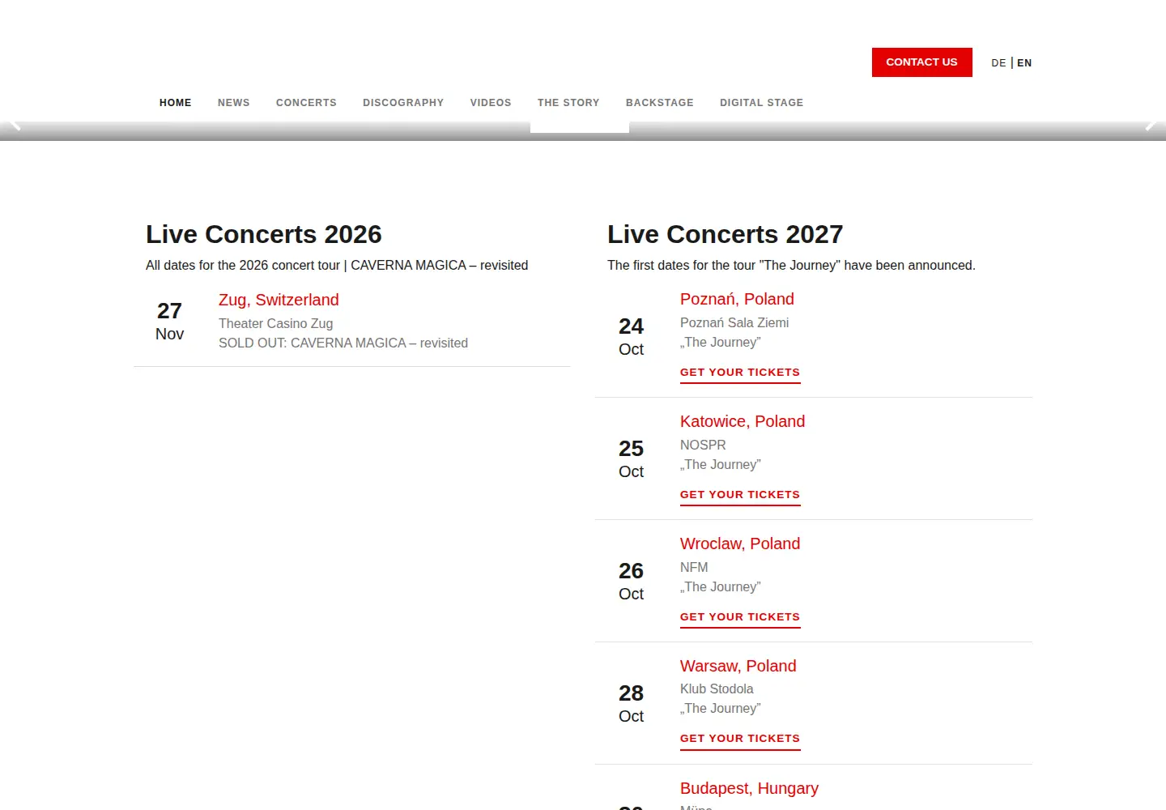Open the DISCOGRAPHY menu item

coord(403,103)
